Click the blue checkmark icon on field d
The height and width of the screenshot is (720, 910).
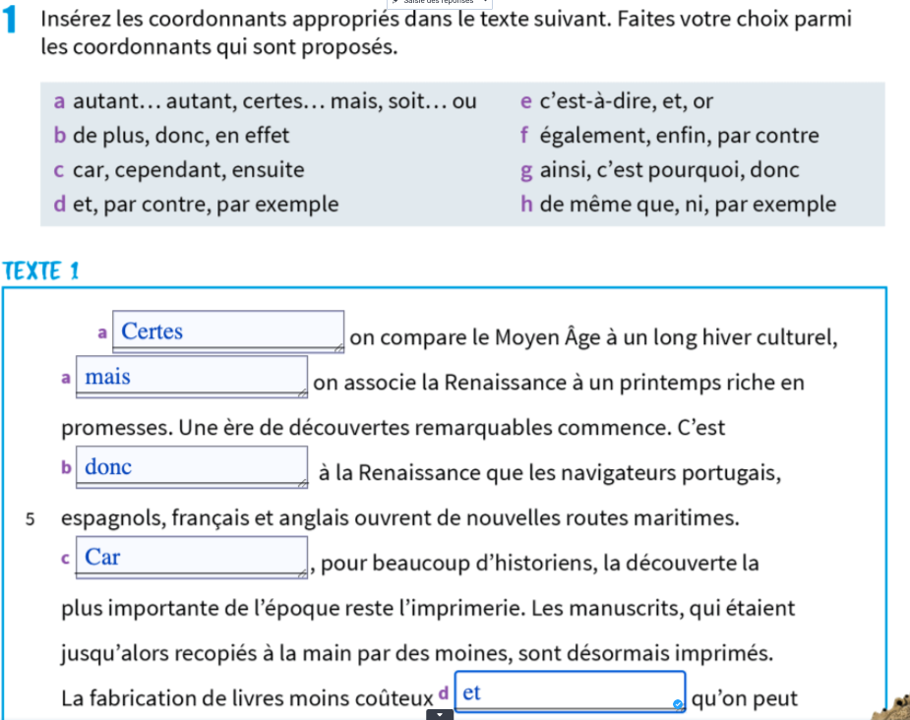pyautogui.click(x=677, y=703)
